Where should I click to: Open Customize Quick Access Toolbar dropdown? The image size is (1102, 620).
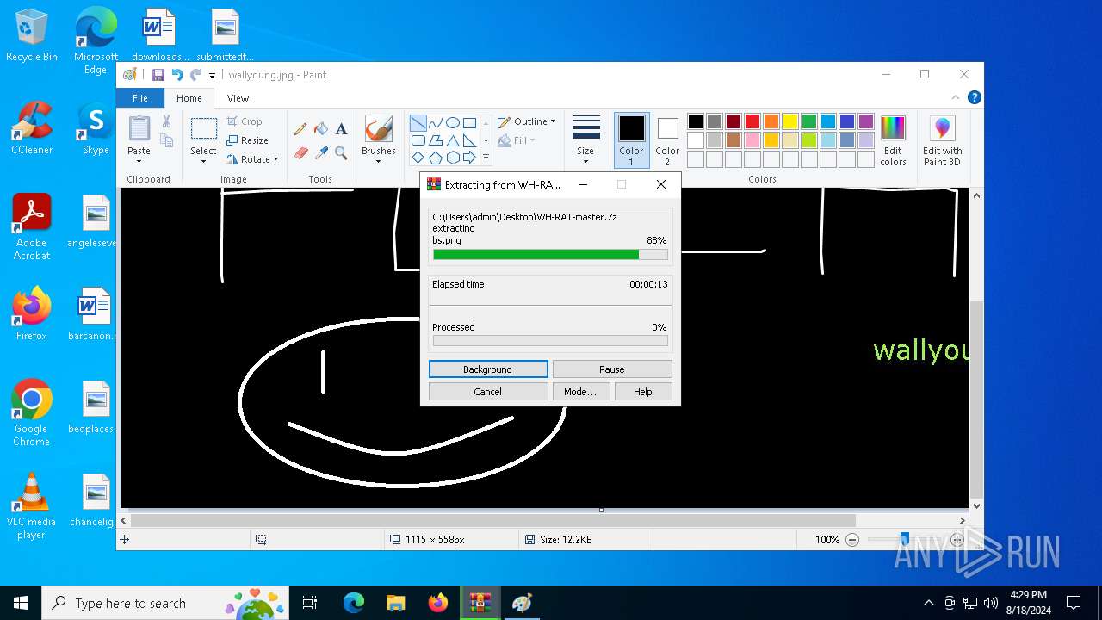[213, 76]
